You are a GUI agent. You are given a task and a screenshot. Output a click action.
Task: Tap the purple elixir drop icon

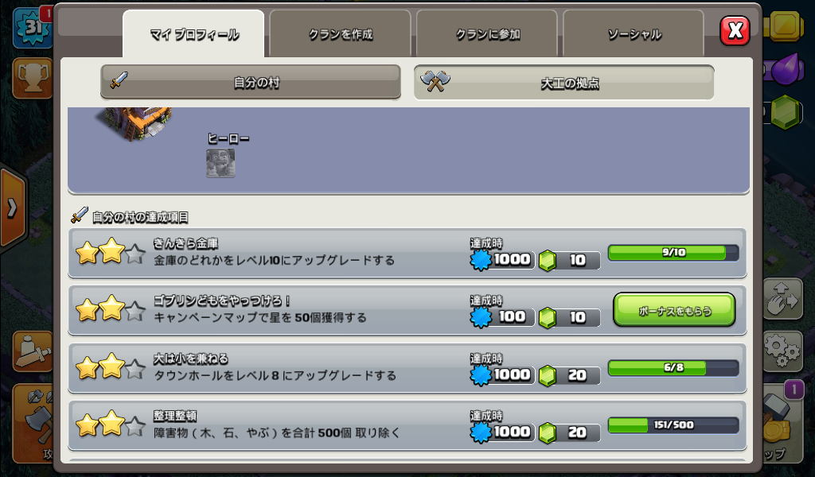tap(784, 69)
